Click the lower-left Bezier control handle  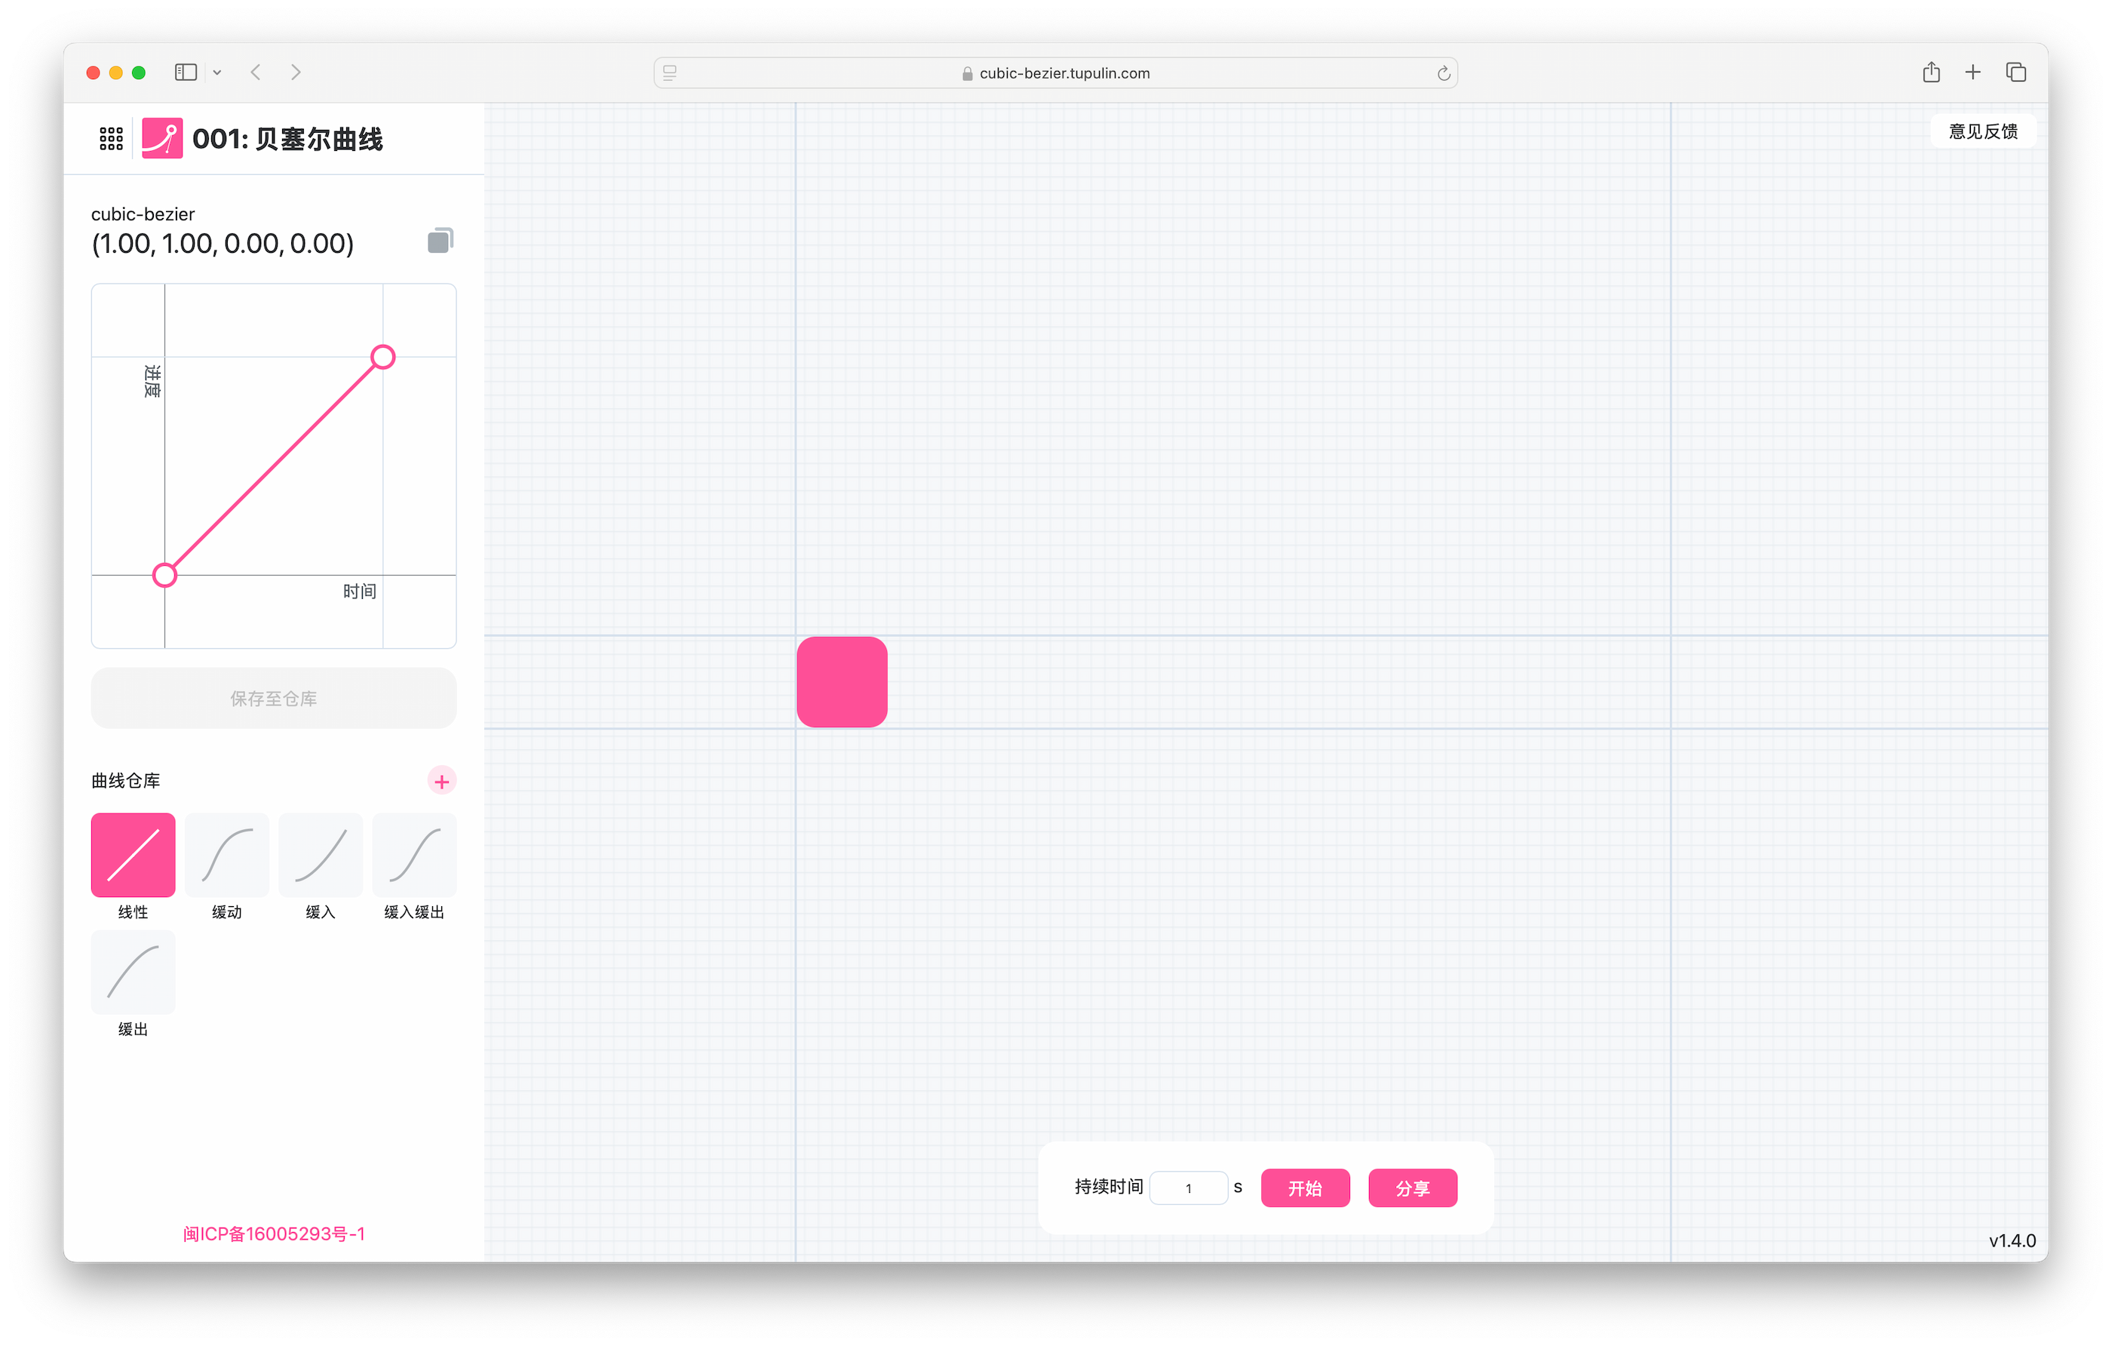pyautogui.click(x=165, y=576)
